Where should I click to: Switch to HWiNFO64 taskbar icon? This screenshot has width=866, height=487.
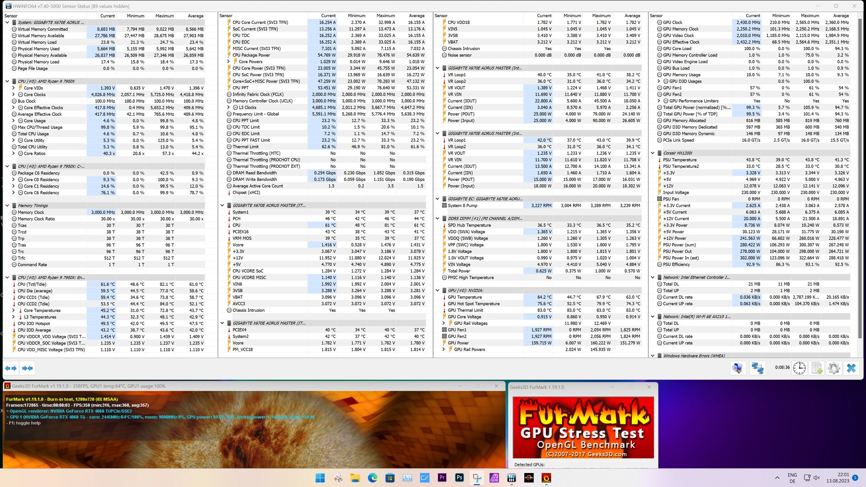pyautogui.click(x=511, y=478)
